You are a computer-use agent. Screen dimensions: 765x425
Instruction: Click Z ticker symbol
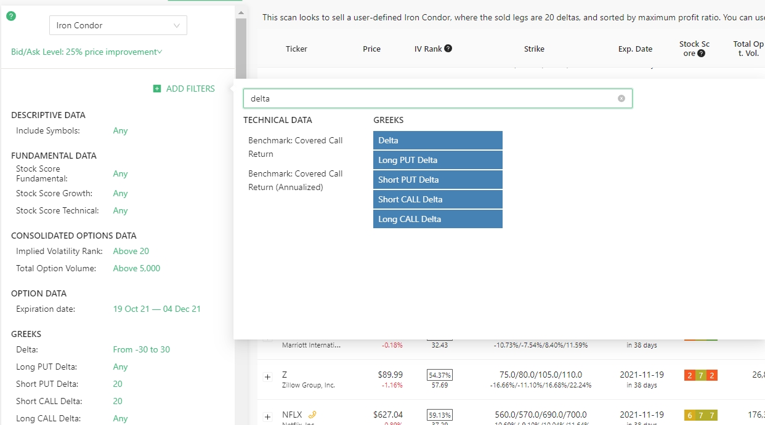(x=285, y=375)
